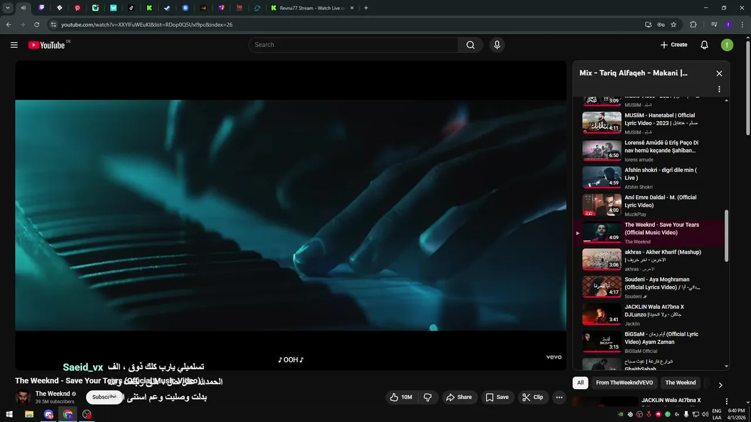Click the playlist panel scrollbar thumb

pyautogui.click(x=726, y=236)
